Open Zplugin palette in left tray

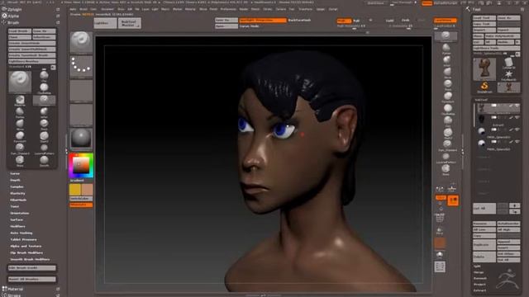pyautogui.click(x=15, y=9)
